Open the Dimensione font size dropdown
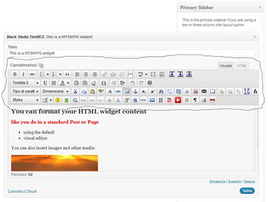 point(55,91)
